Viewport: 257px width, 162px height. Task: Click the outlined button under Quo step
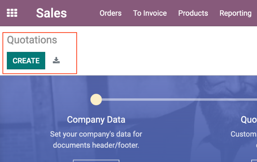[254, 161]
